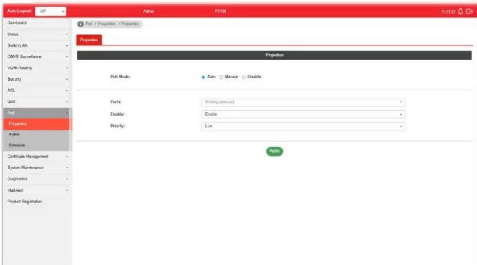Viewport: 477px width, 265px height.
Task: Select the Disable PoE mode radio
Action: click(244, 77)
